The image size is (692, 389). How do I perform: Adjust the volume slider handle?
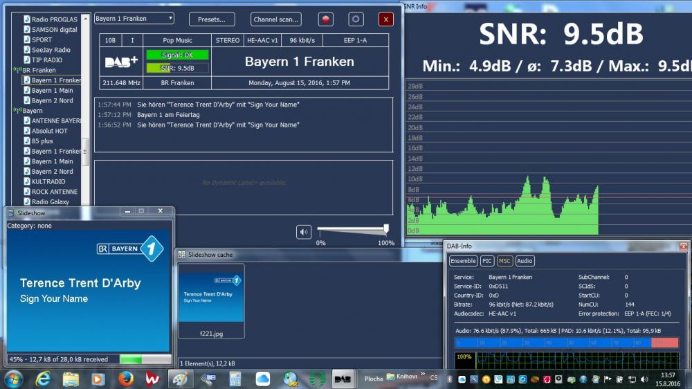click(386, 228)
